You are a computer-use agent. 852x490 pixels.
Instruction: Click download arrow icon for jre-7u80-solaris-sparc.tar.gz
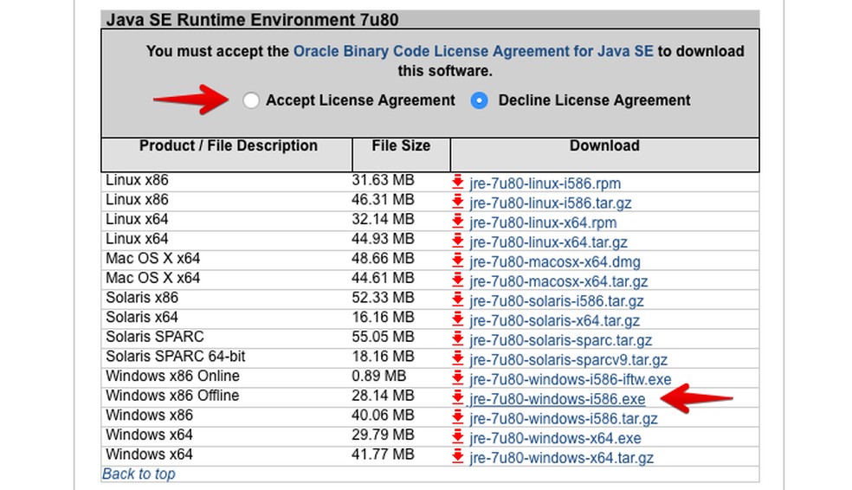458,340
